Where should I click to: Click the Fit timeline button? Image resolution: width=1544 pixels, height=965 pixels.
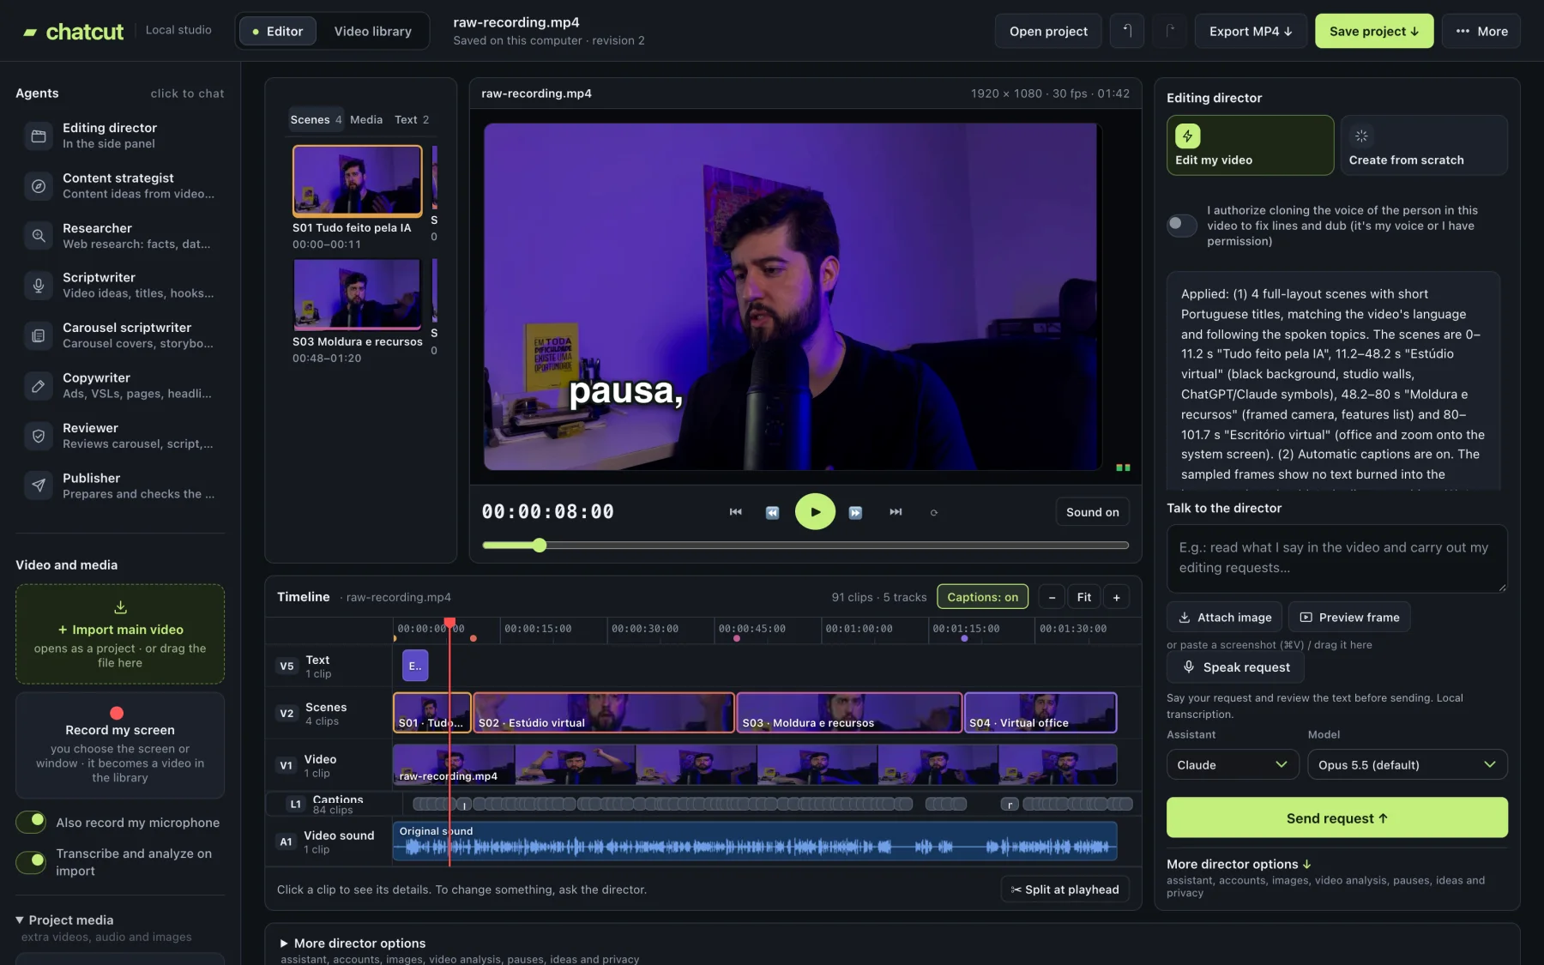point(1084,597)
